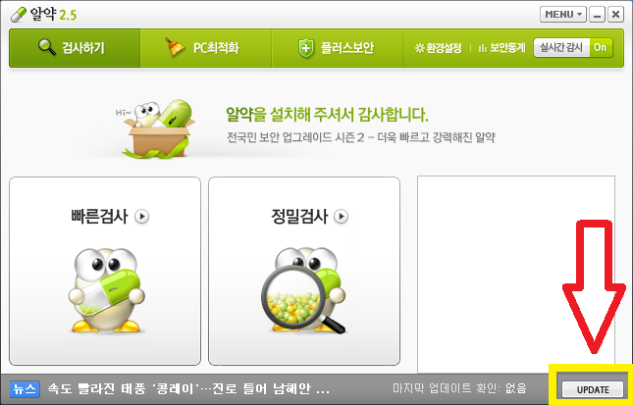The image size is (633, 405).
Task: Open the 보안통계 statistics link
Action: click(x=501, y=48)
